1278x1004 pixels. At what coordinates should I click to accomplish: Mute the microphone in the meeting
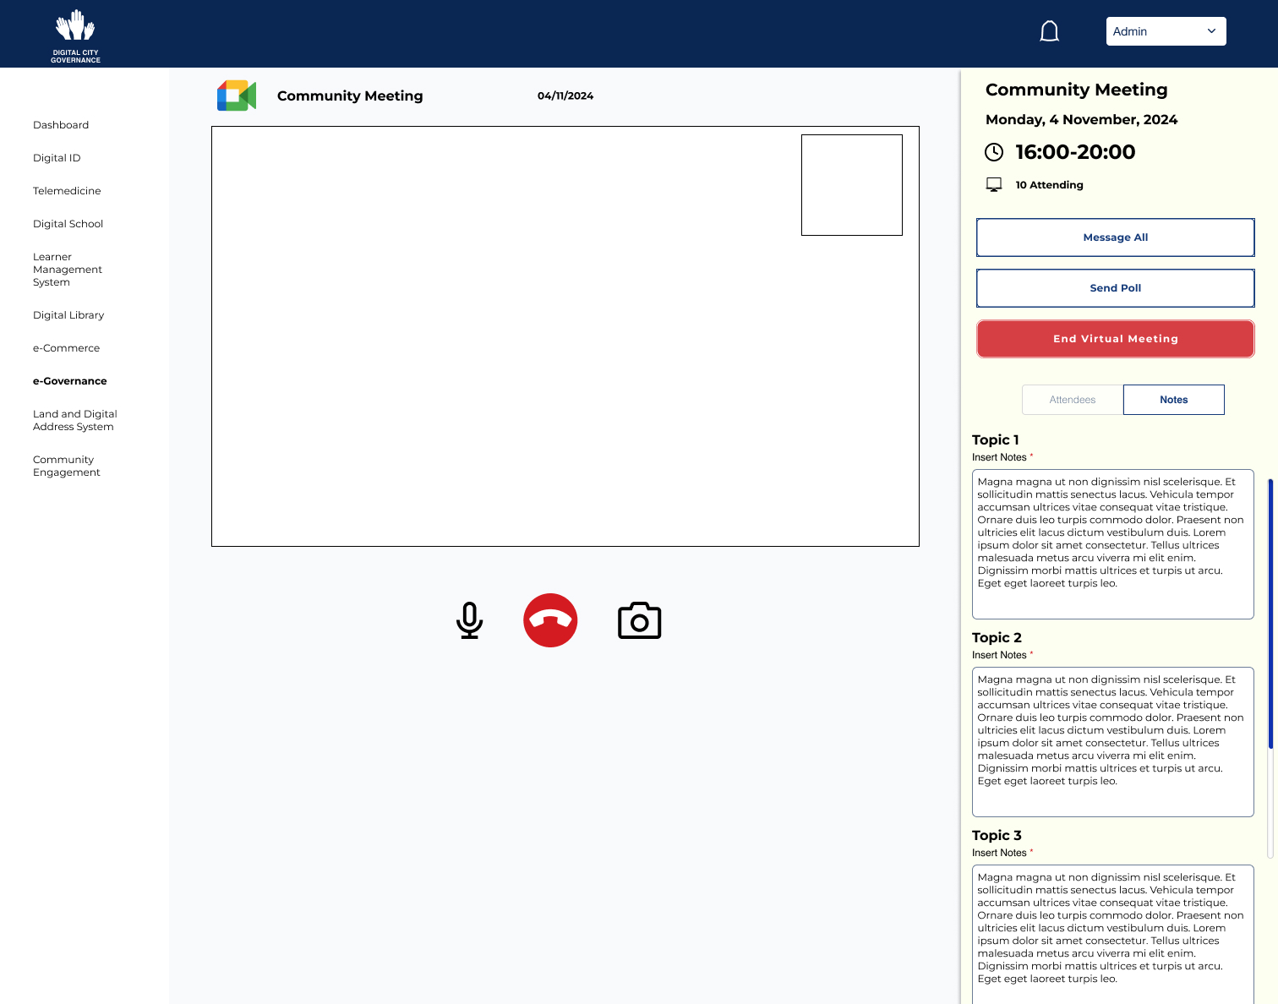pos(469,620)
